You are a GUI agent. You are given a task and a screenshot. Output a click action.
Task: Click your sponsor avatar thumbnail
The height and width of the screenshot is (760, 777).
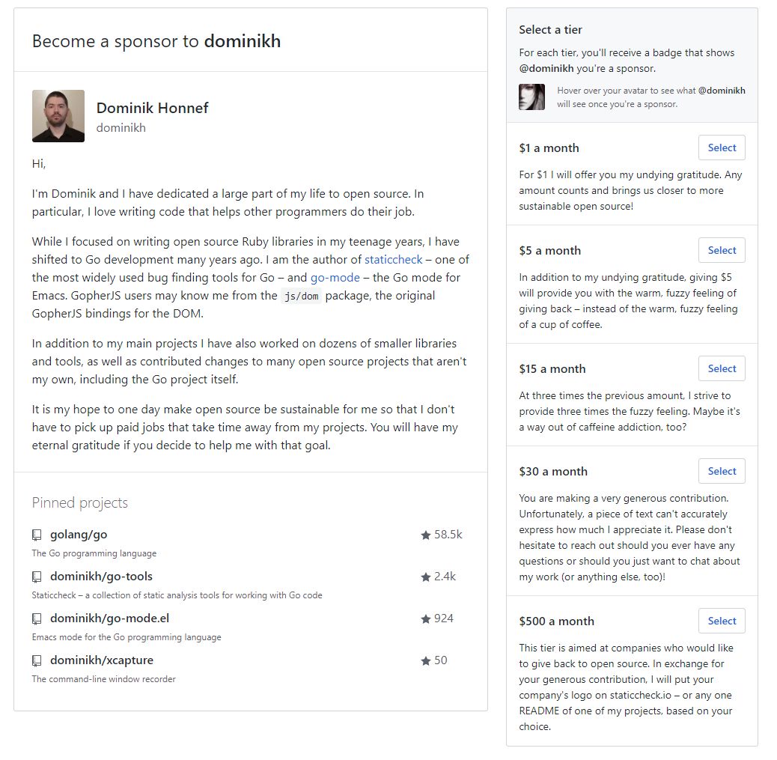pyautogui.click(x=531, y=97)
